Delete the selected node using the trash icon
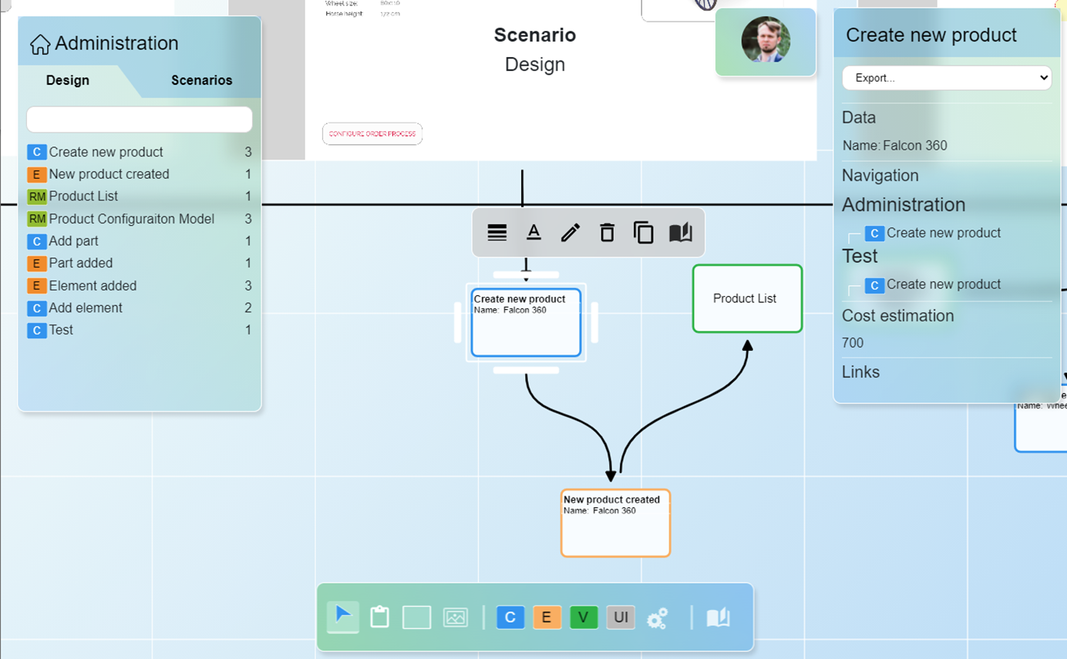This screenshot has width=1067, height=659. tap(607, 232)
